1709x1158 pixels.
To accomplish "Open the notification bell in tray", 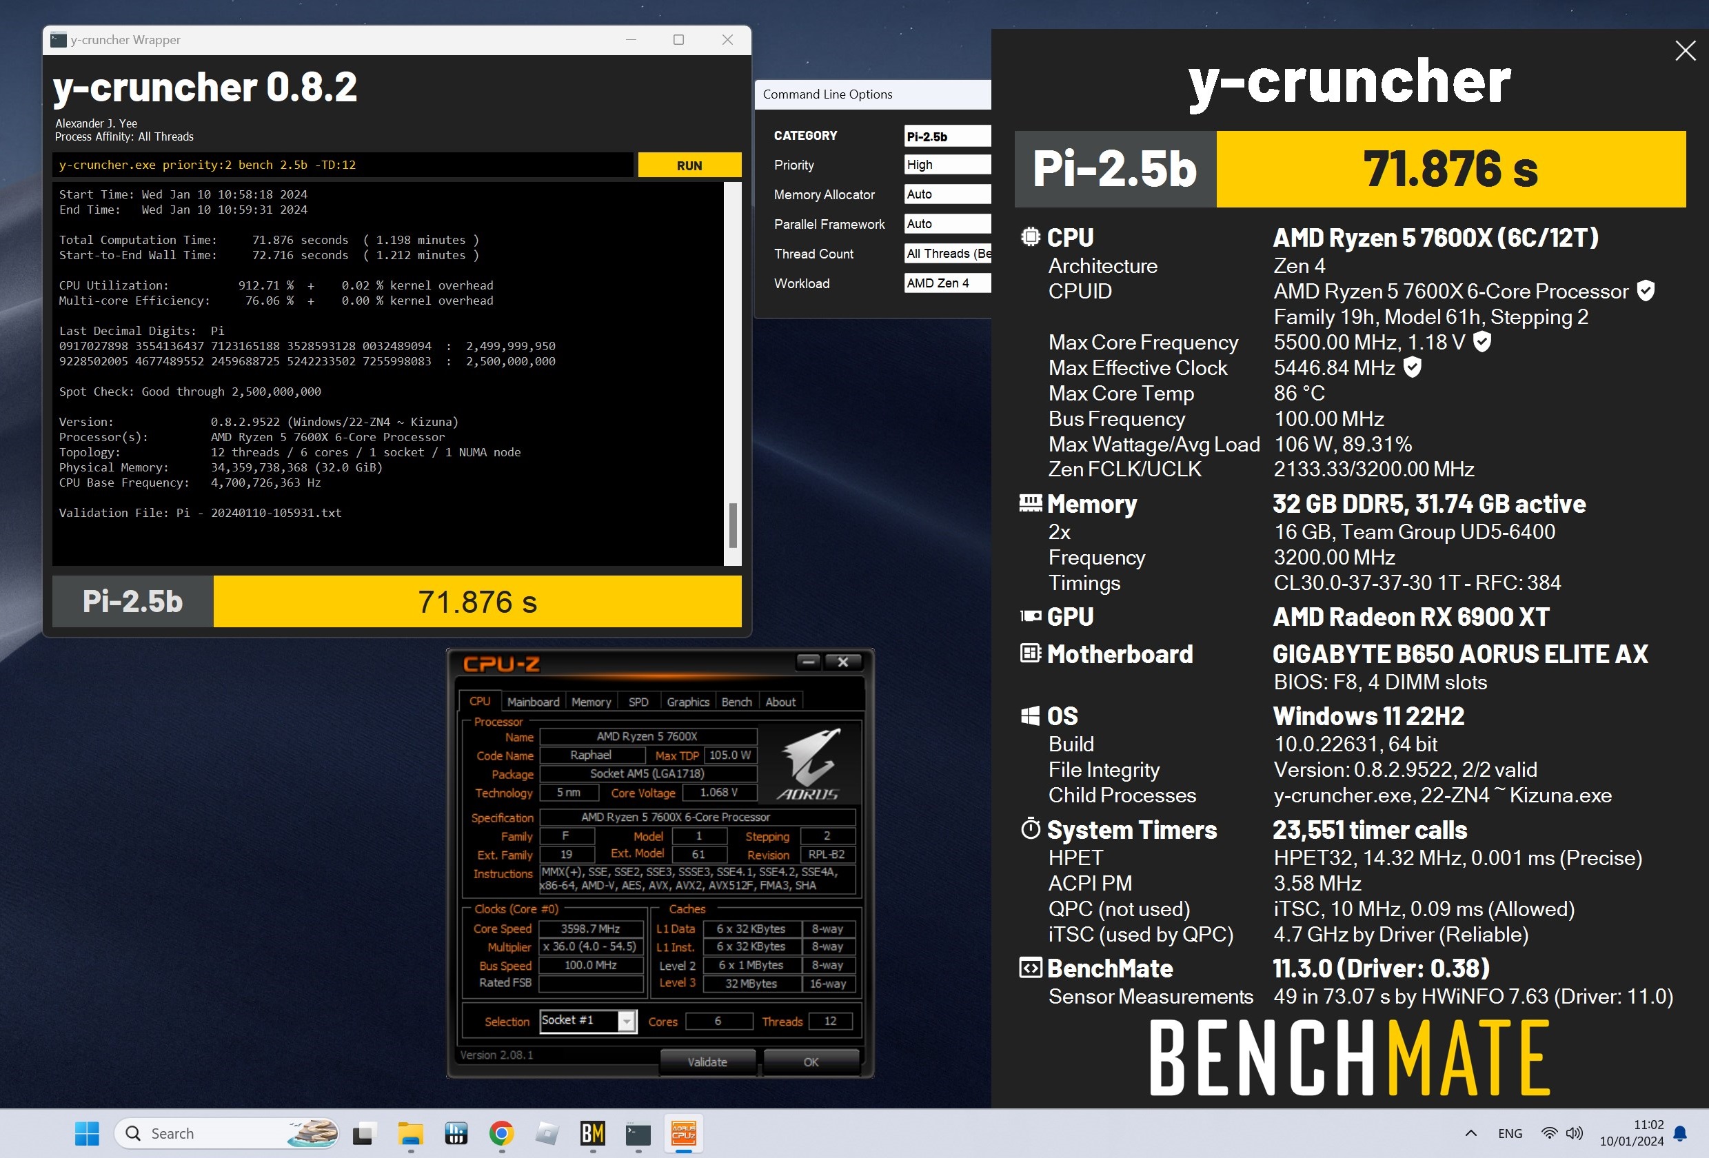I will [x=1679, y=1133].
